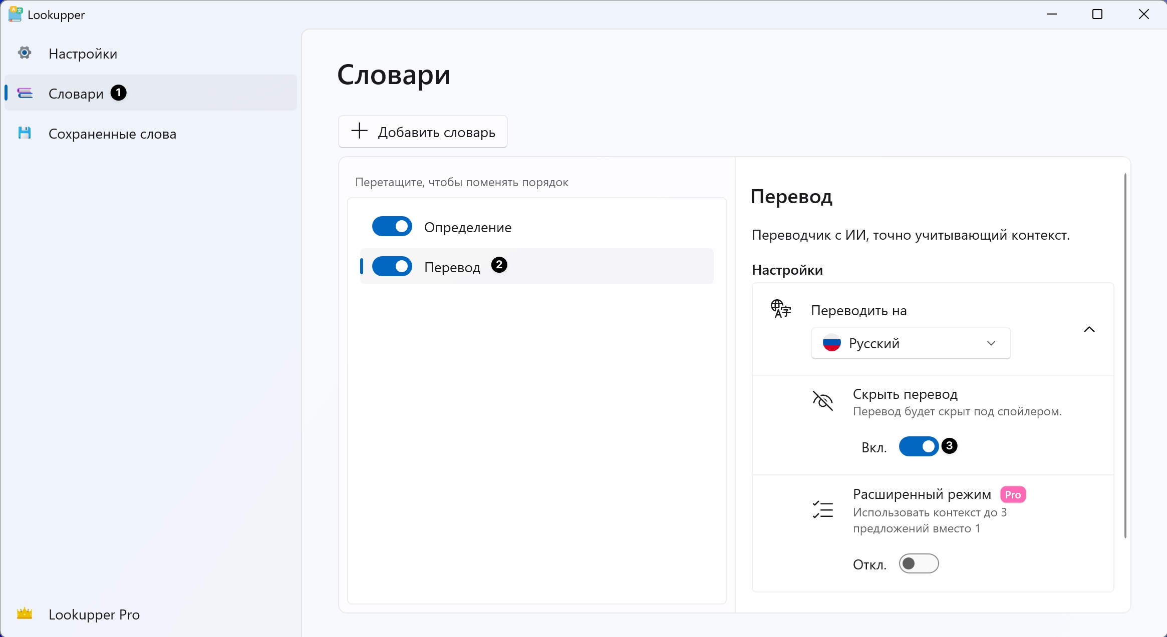The height and width of the screenshot is (637, 1167).
Task: Click the crossed-eye Скрыть перевод icon
Action: pyautogui.click(x=822, y=401)
